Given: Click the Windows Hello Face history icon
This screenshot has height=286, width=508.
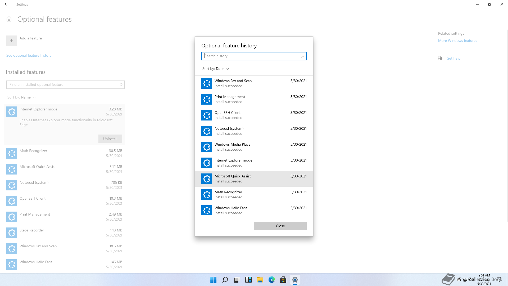Looking at the screenshot, I should (x=206, y=210).
